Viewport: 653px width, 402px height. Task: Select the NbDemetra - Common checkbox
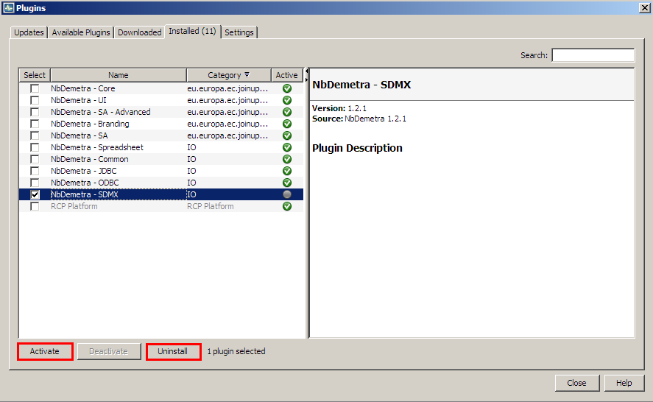coord(35,159)
